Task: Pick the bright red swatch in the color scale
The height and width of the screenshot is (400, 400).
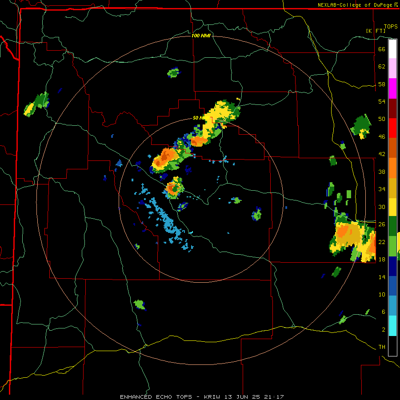Action: coord(392,128)
